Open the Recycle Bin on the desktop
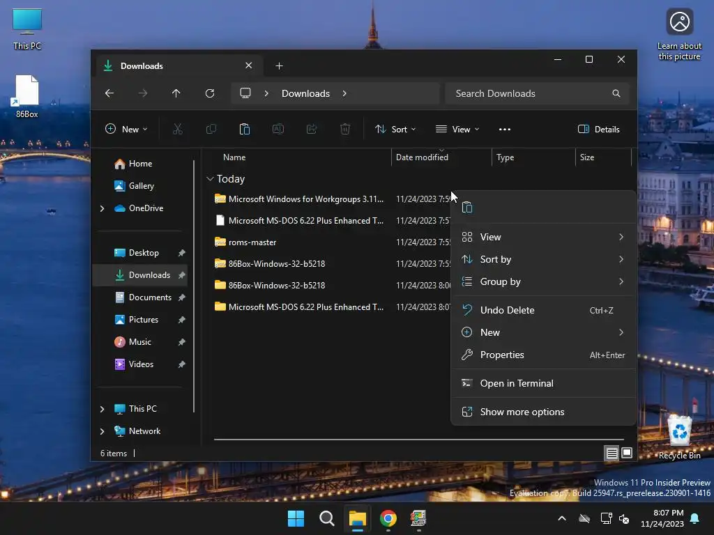 click(x=679, y=437)
